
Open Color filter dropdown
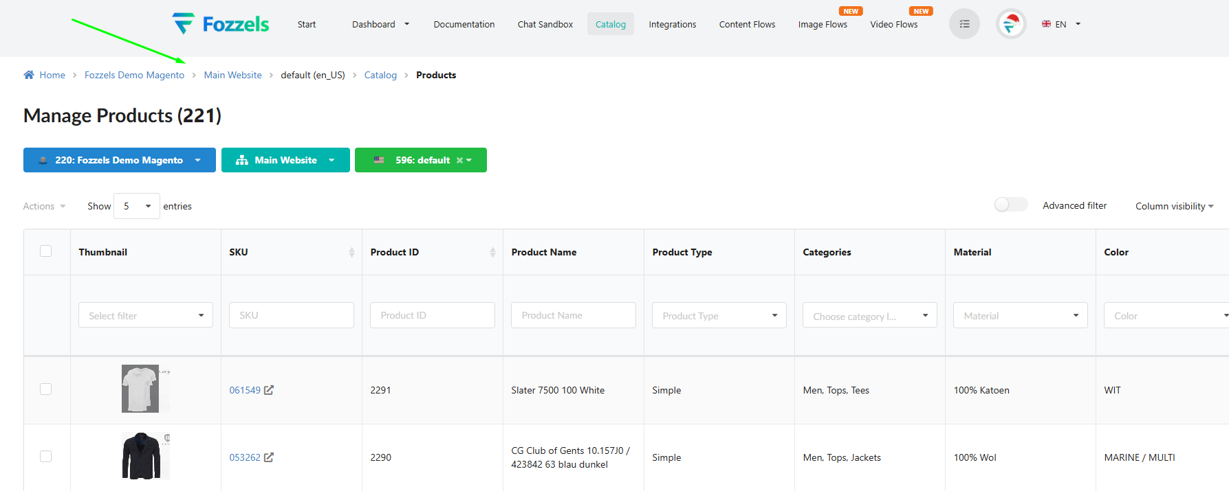[x=1166, y=315]
